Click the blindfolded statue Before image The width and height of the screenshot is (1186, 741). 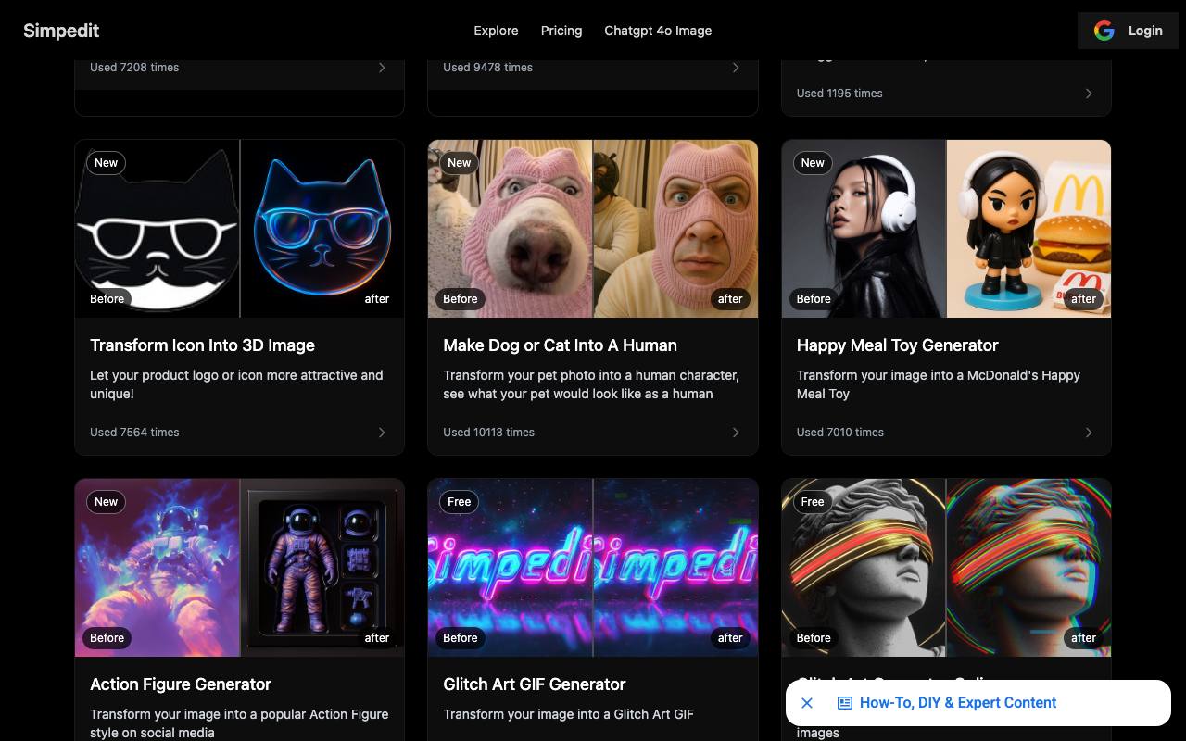pyautogui.click(x=864, y=568)
